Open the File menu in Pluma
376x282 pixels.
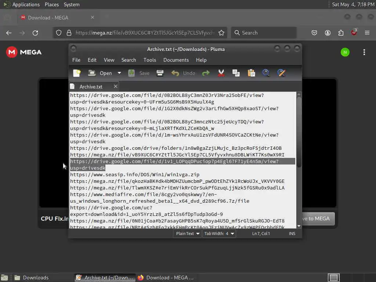pyautogui.click(x=76, y=60)
